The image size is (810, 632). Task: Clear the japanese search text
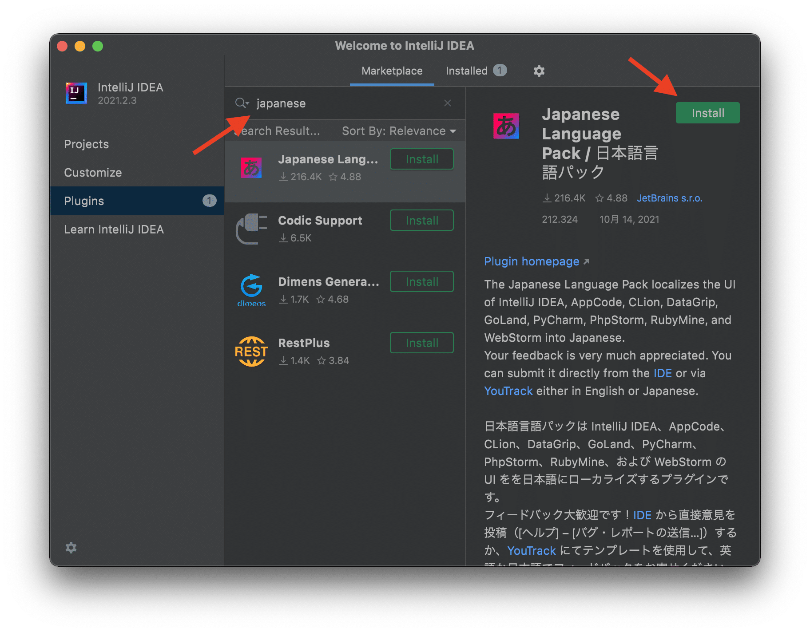click(447, 103)
